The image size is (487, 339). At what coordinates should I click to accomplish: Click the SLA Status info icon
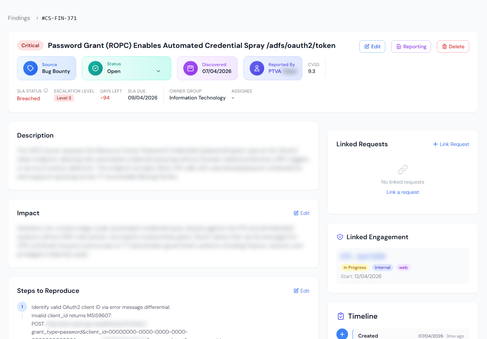pos(46,91)
